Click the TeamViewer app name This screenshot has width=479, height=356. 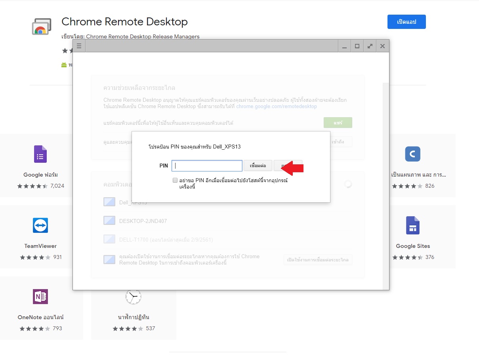pos(40,246)
